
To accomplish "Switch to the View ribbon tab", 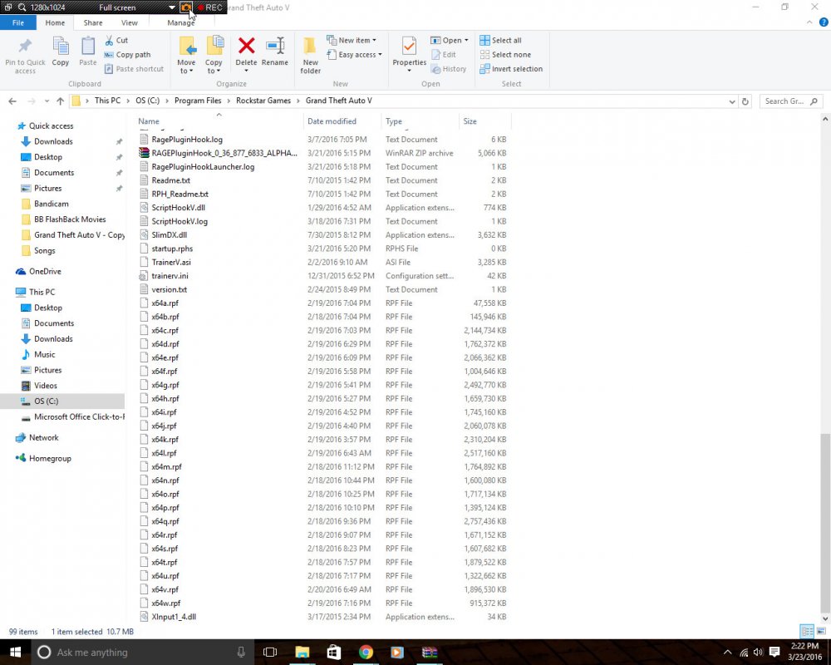I will tap(129, 22).
